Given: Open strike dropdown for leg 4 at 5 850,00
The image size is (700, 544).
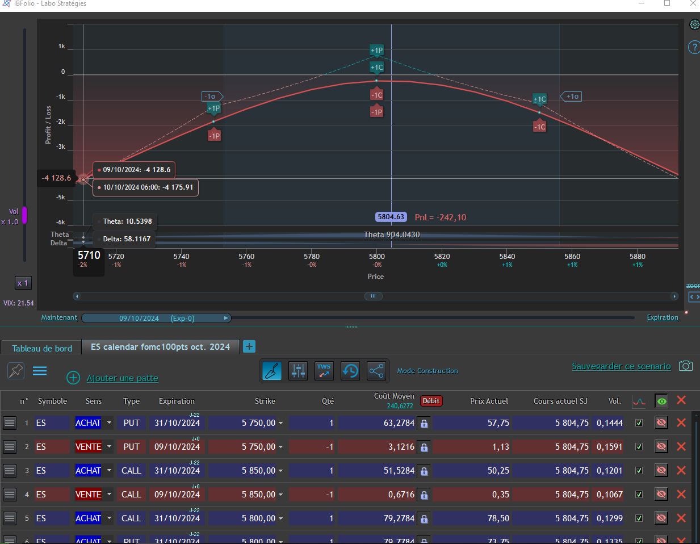Looking at the screenshot, I should point(280,495).
